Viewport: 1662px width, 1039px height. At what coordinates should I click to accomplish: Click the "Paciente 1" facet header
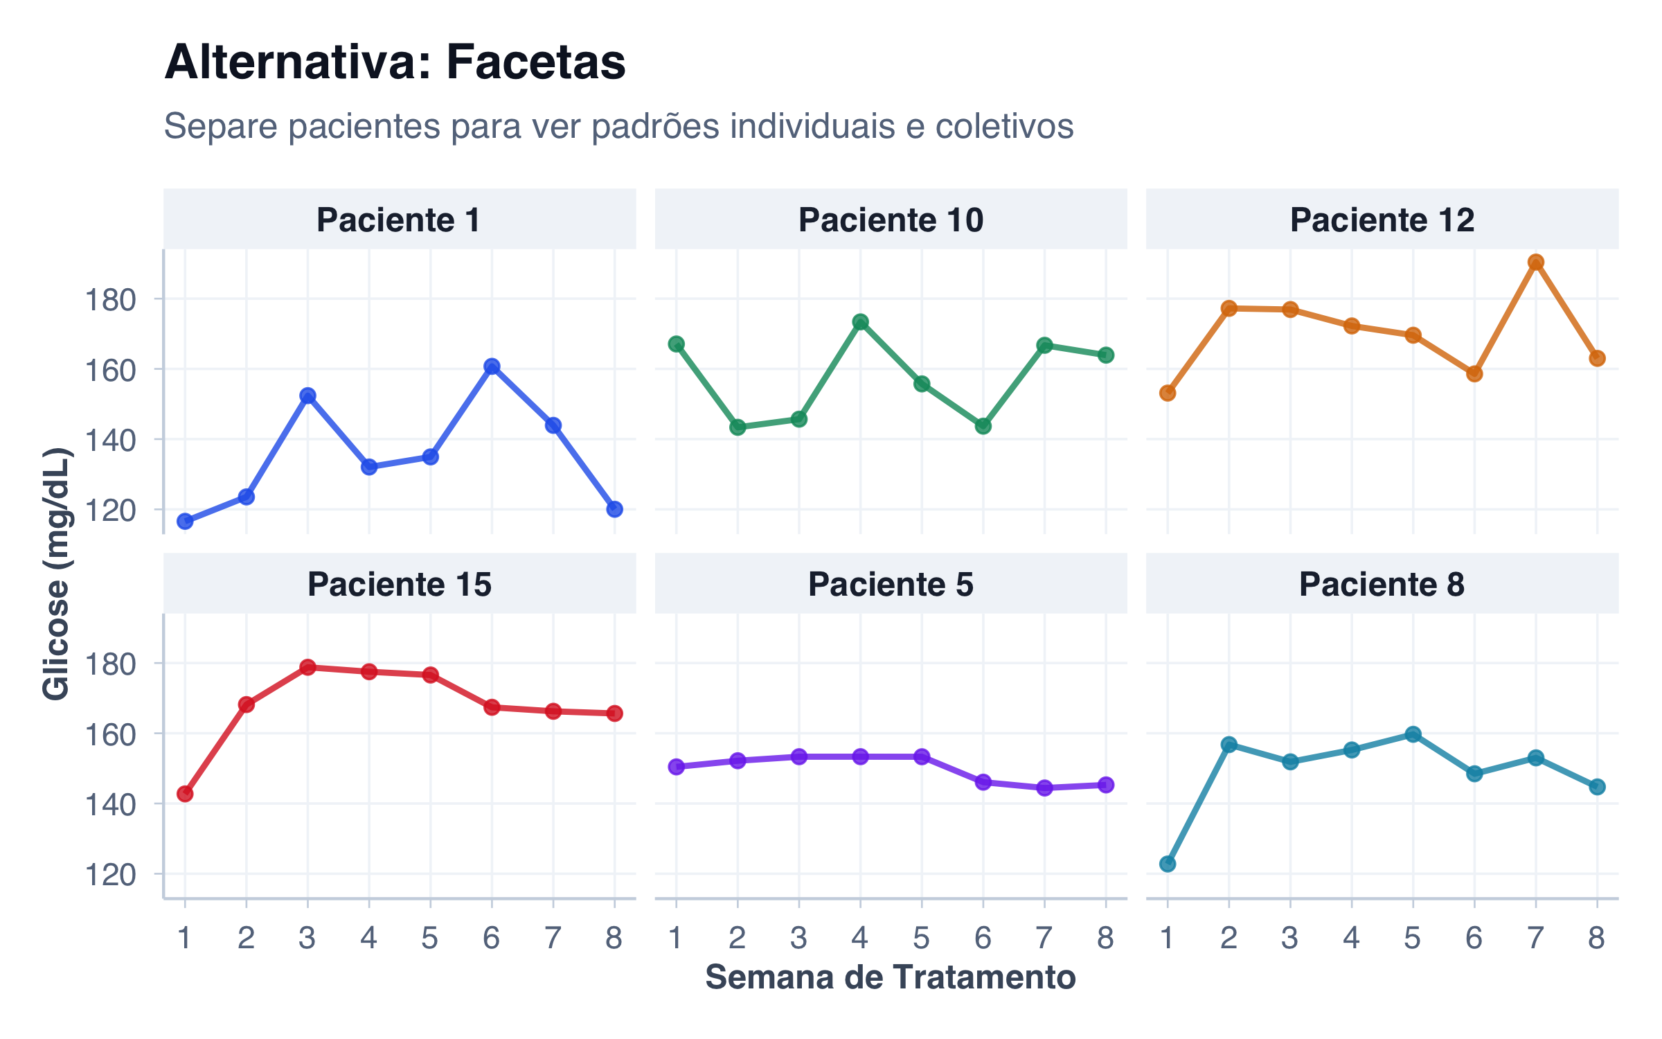(399, 220)
